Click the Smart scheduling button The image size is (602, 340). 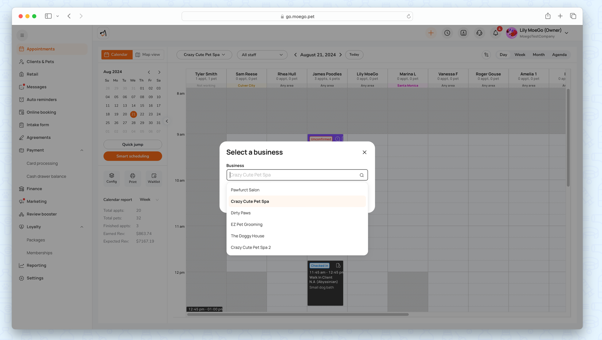[133, 156]
